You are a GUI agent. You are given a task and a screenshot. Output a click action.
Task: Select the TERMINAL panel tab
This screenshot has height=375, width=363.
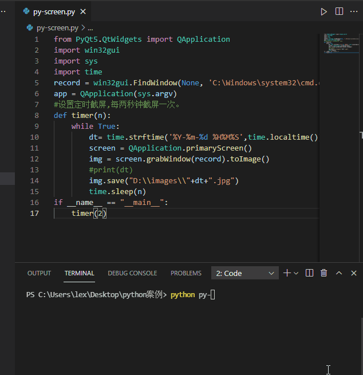79,273
